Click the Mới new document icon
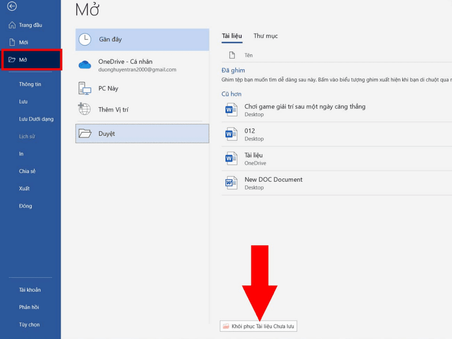 coord(12,42)
